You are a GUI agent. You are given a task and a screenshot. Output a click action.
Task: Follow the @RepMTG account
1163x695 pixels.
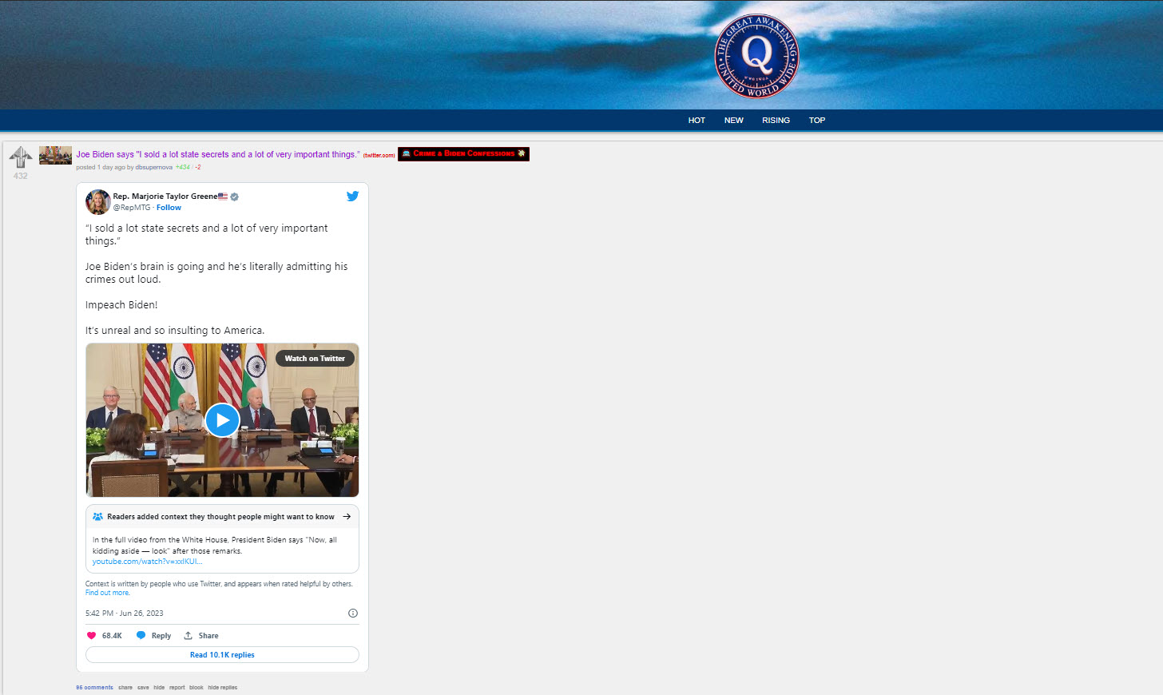[169, 208]
